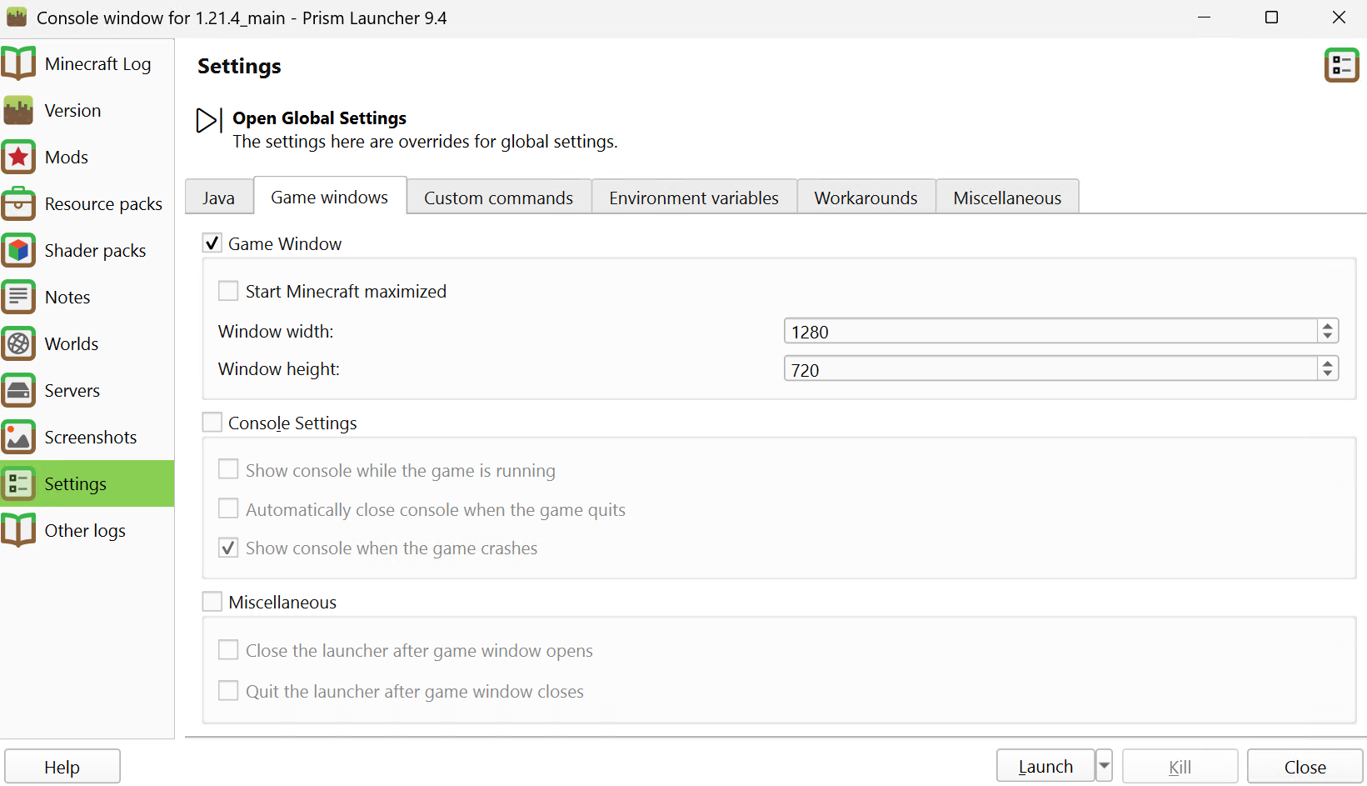
Task: Open the Minecraft Log book icon
Action: (x=18, y=63)
